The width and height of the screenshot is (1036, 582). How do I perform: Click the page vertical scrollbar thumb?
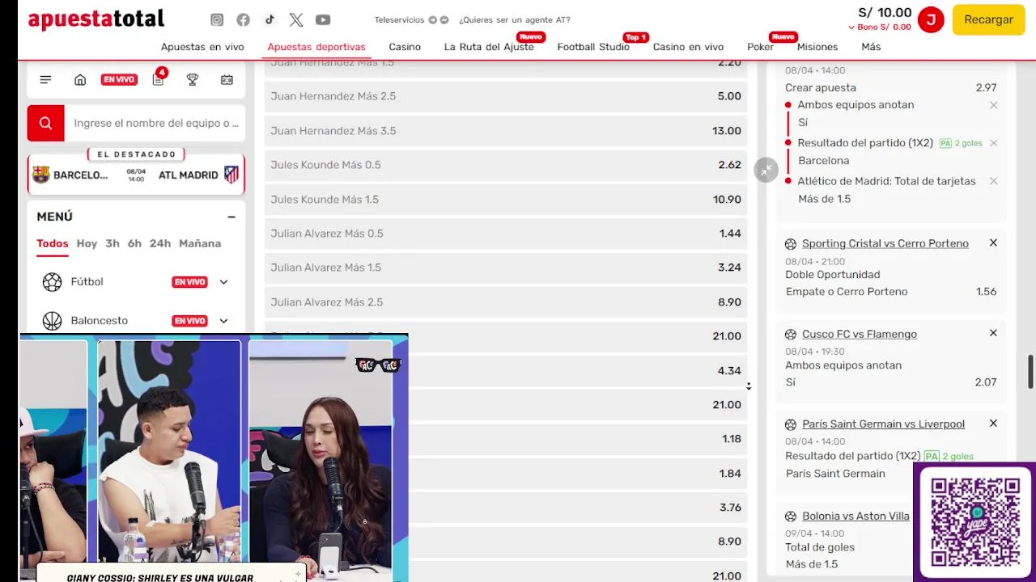(x=1030, y=371)
